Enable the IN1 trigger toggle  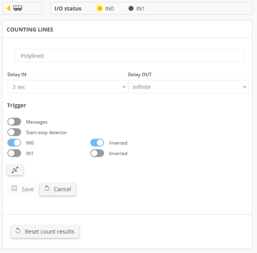pos(14,153)
